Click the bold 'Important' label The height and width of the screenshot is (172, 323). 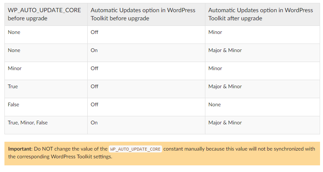tap(20, 149)
